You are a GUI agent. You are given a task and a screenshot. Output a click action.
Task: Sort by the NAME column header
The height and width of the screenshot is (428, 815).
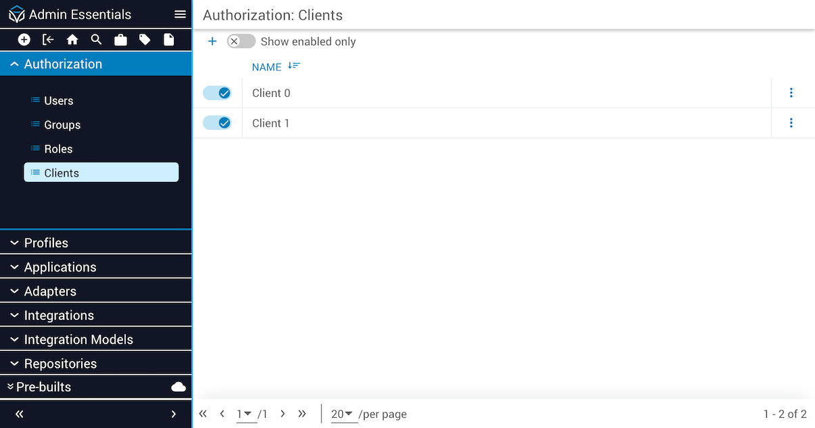point(266,67)
